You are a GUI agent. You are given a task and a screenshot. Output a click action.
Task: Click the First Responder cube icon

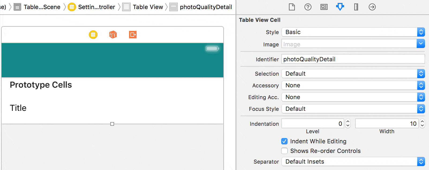(113, 35)
